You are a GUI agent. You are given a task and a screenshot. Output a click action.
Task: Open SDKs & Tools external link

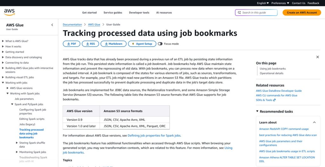pyautogui.click(x=266, y=100)
